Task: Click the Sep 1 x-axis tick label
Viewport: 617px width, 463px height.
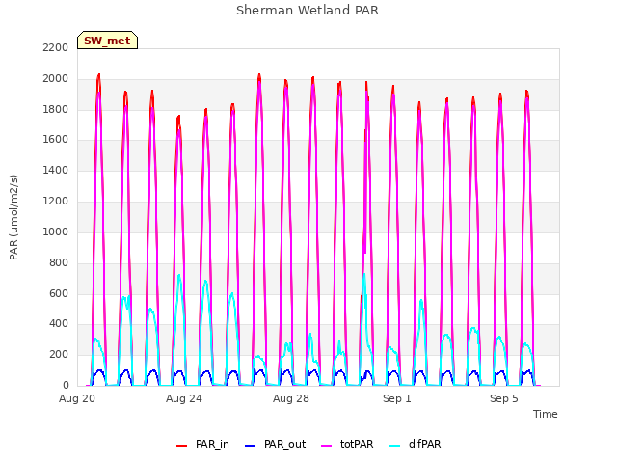Action: (396, 398)
